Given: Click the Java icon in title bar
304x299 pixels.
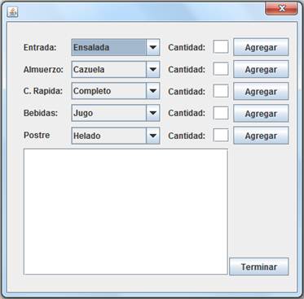Looking at the screenshot, I should point(12,11).
